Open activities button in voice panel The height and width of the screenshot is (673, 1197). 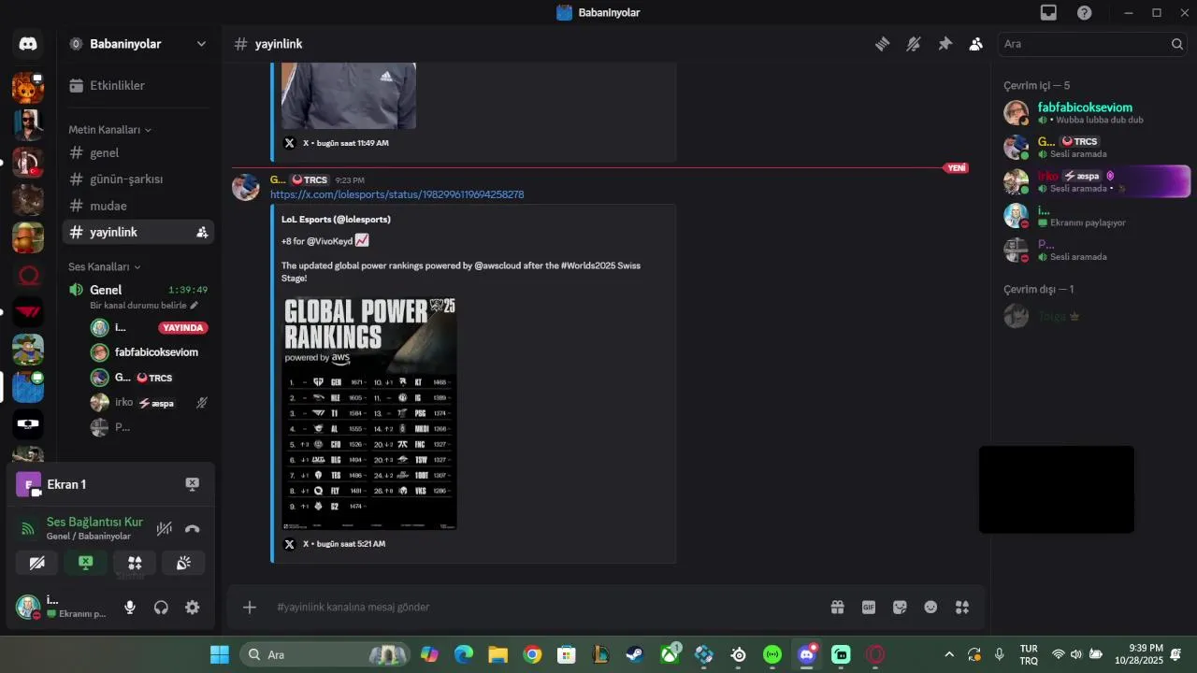pyautogui.click(x=135, y=563)
